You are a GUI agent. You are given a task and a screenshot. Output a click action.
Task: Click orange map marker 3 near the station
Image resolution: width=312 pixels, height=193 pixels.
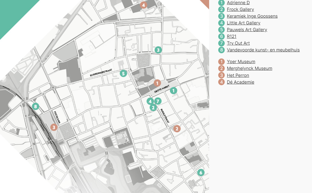(x=54, y=127)
